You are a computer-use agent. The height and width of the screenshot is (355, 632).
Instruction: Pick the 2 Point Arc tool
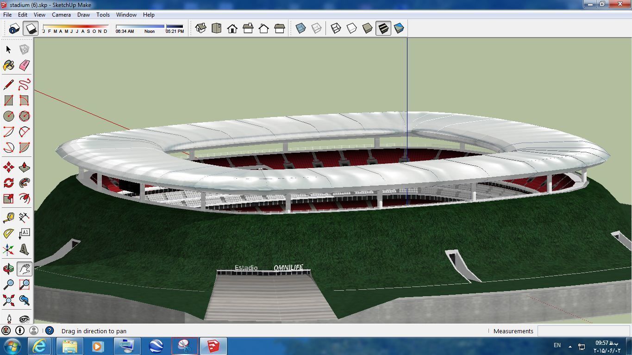click(x=24, y=131)
